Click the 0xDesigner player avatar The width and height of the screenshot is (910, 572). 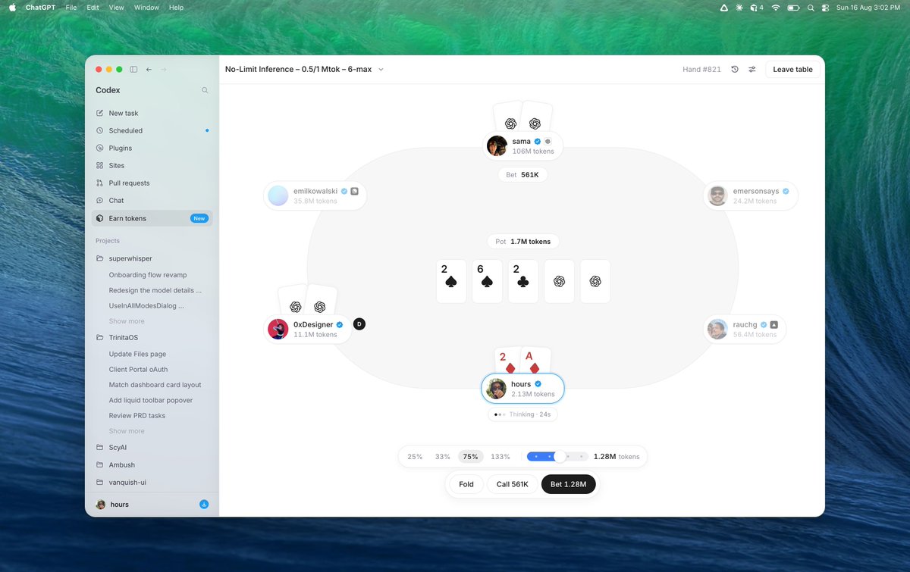pyautogui.click(x=278, y=329)
